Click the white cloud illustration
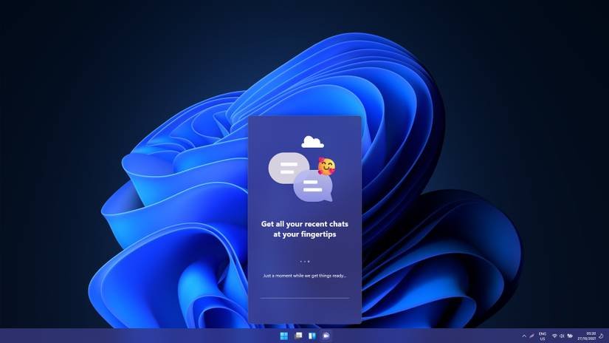This screenshot has width=609, height=343. (312, 142)
